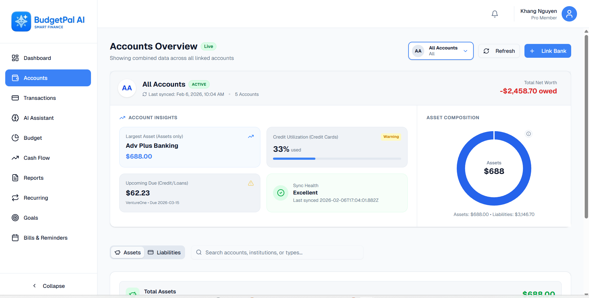Open the Dashboard section from sidebar
Viewport: 589px width, 298px height.
coord(37,58)
